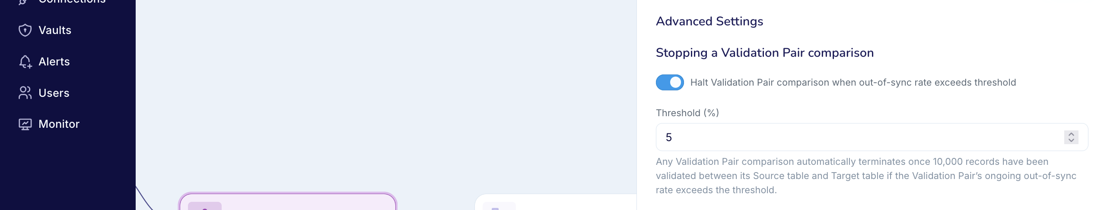Open the Connections sidebar item
The image size is (1107, 210).
[72, 2]
